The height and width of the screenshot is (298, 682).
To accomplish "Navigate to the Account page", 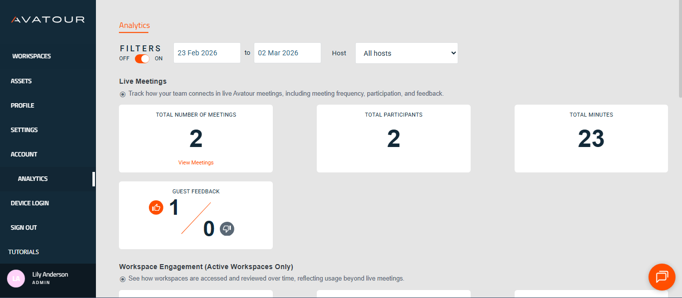I will [x=23, y=154].
